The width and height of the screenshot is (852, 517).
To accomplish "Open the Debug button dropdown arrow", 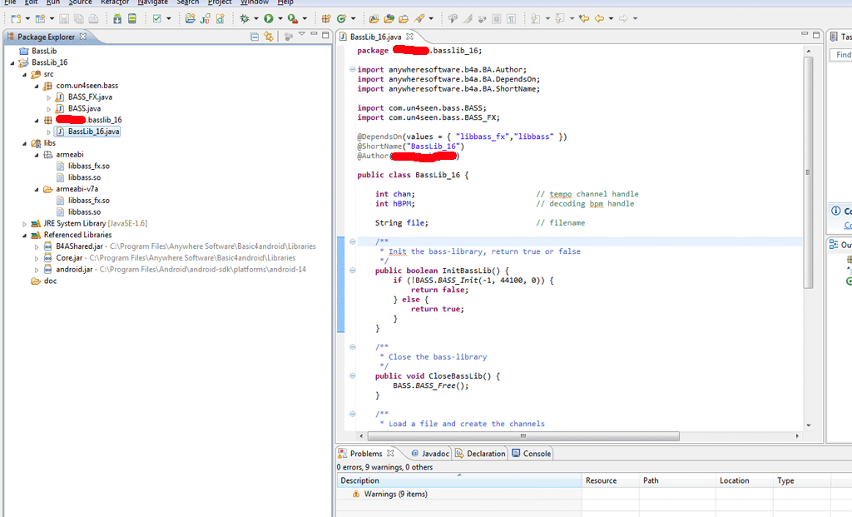I will [x=256, y=19].
